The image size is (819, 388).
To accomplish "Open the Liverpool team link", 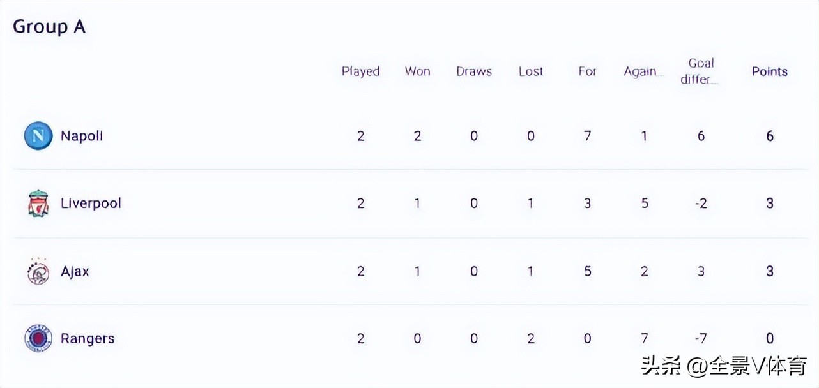I will tap(91, 204).
